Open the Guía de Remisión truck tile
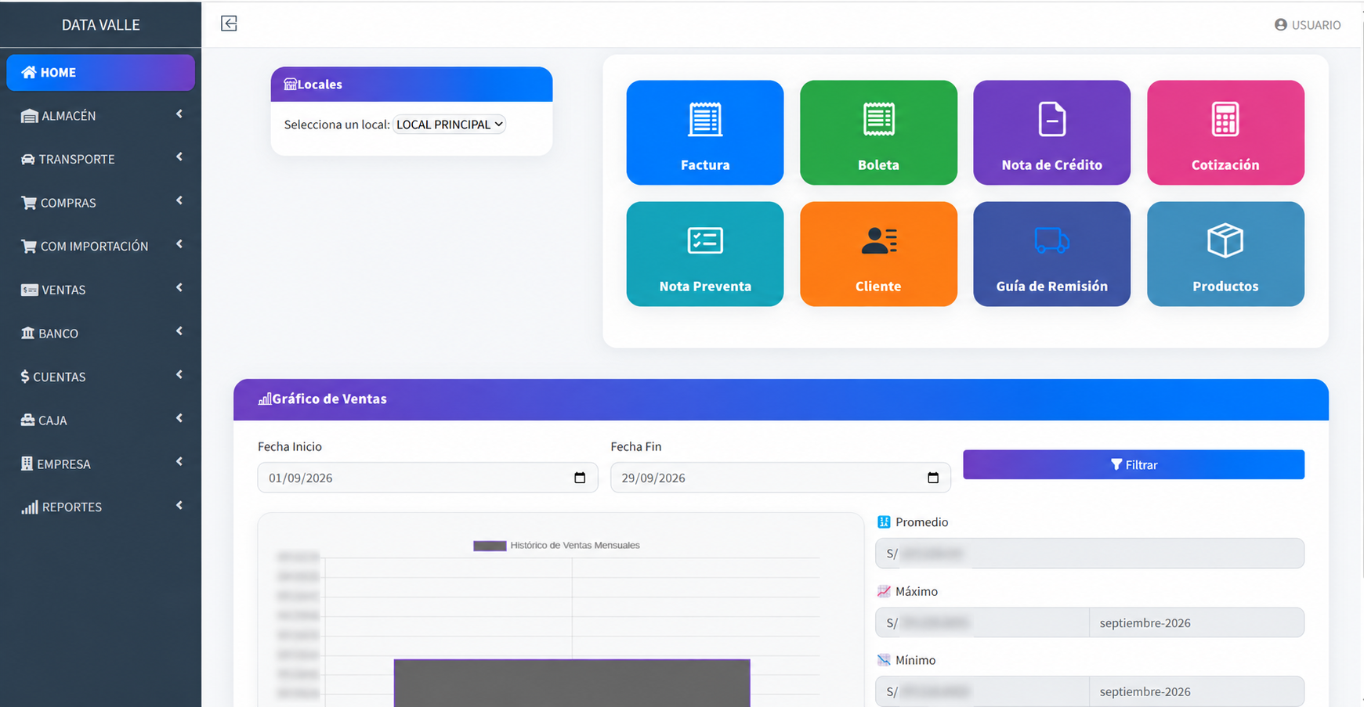Screen dimensions: 1364x707 click(x=1051, y=254)
